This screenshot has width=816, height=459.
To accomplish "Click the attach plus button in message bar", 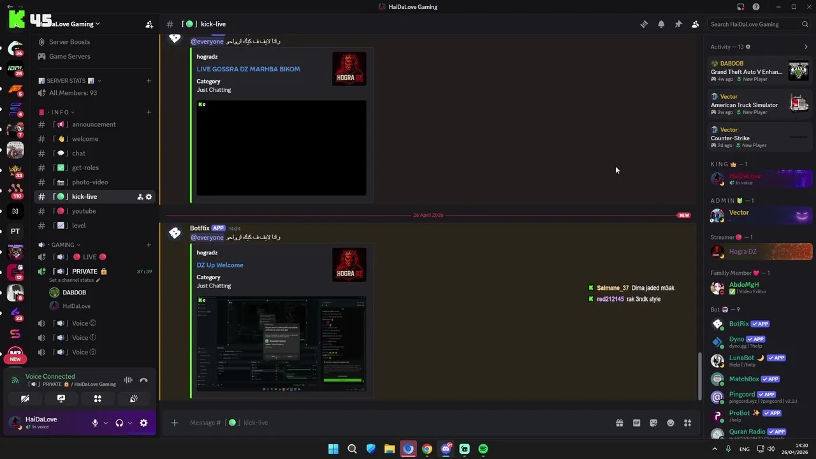I will (174, 423).
